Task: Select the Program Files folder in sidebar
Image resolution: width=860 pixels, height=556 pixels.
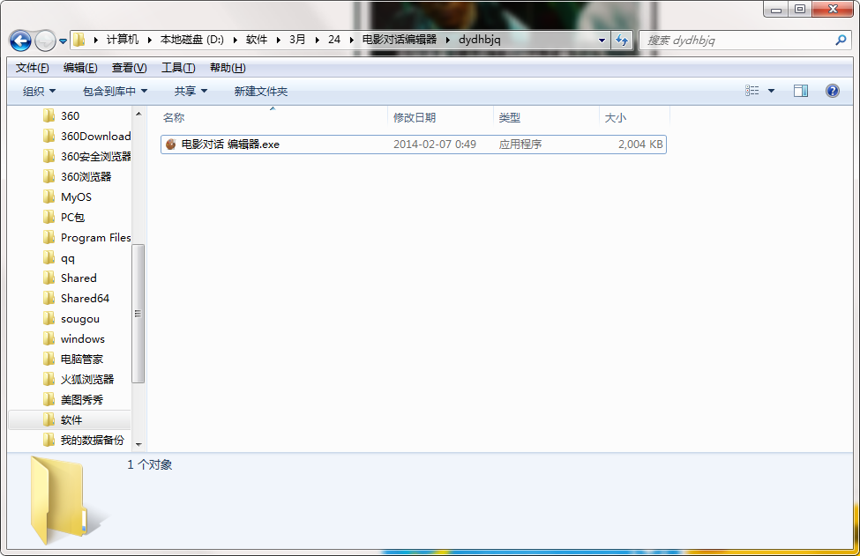Action: [86, 237]
